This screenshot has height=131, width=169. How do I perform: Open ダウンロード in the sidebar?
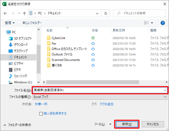click(x=18, y=45)
